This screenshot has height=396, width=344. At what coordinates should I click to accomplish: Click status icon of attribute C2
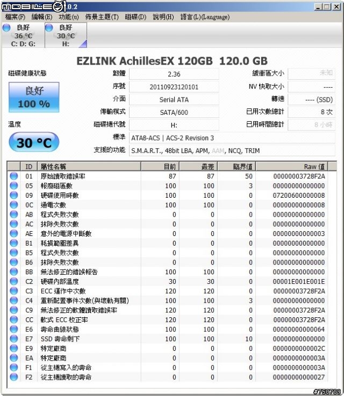tap(14, 281)
